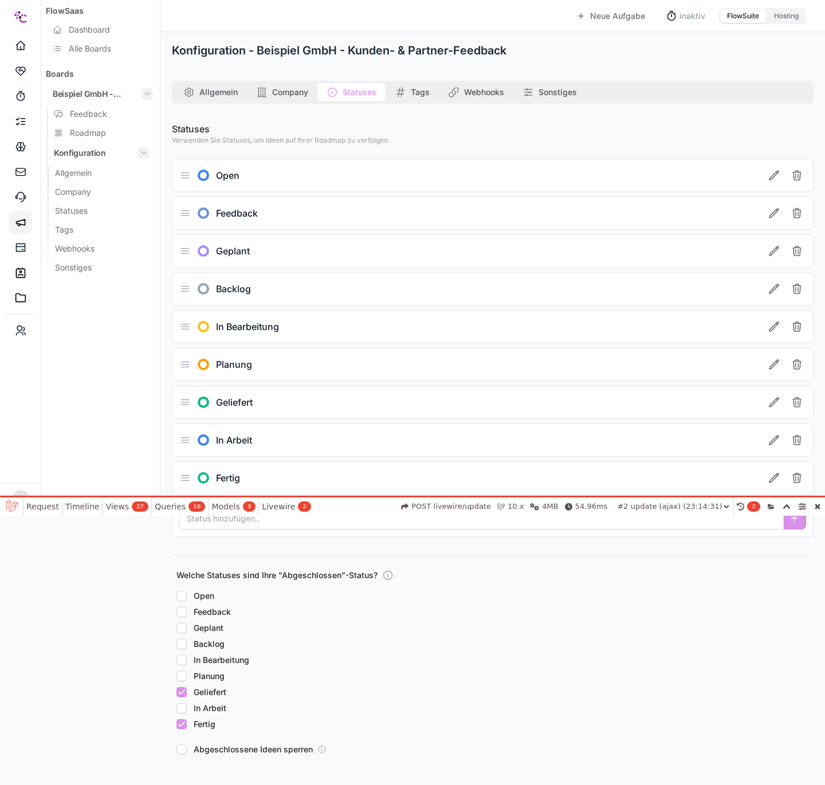Image resolution: width=825 pixels, height=785 pixels.
Task: Click the home icon in left rail
Action: tap(21, 45)
